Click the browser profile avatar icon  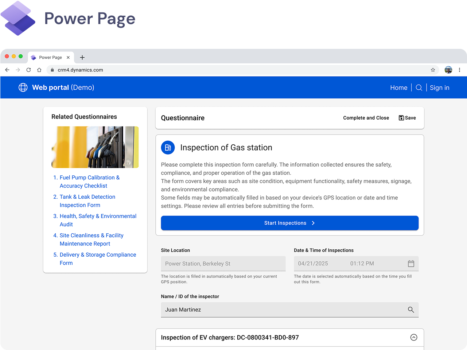[448, 70]
